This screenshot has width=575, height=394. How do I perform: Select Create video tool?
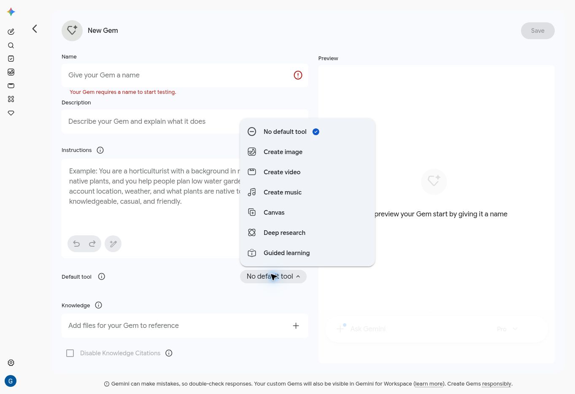click(x=308, y=172)
